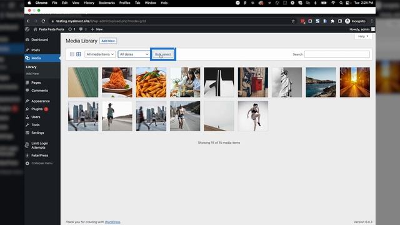Open the Bookmarks menu in menu bar
Screen dimensions: 400x225
107,2
